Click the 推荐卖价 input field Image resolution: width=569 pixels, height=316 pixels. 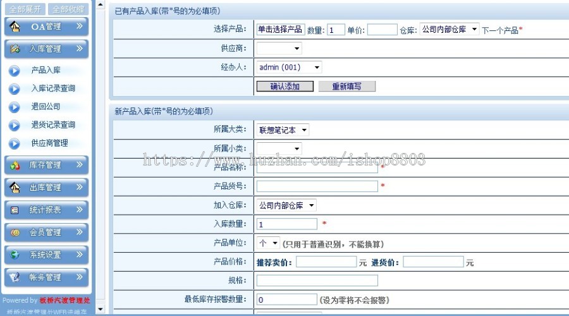pos(326,262)
